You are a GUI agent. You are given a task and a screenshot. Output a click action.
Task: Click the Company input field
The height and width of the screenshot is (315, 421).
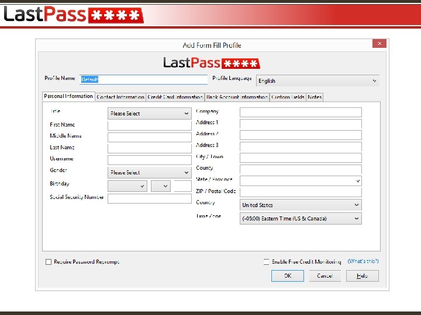[x=301, y=112]
